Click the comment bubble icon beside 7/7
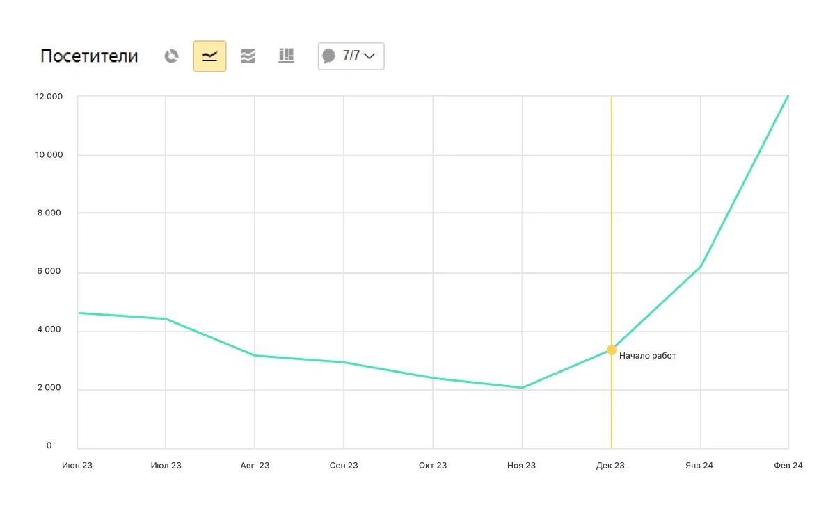Screen dimensions: 835x515 click(329, 56)
